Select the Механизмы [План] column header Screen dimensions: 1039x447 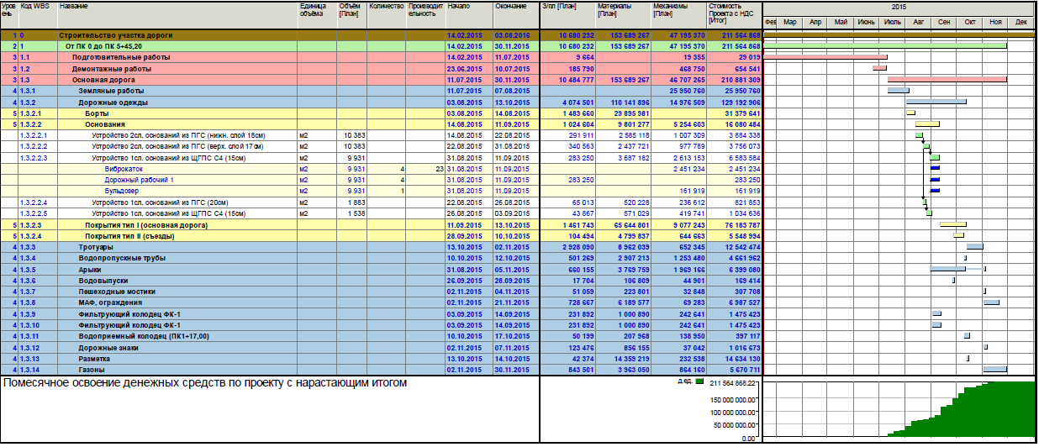(678, 16)
